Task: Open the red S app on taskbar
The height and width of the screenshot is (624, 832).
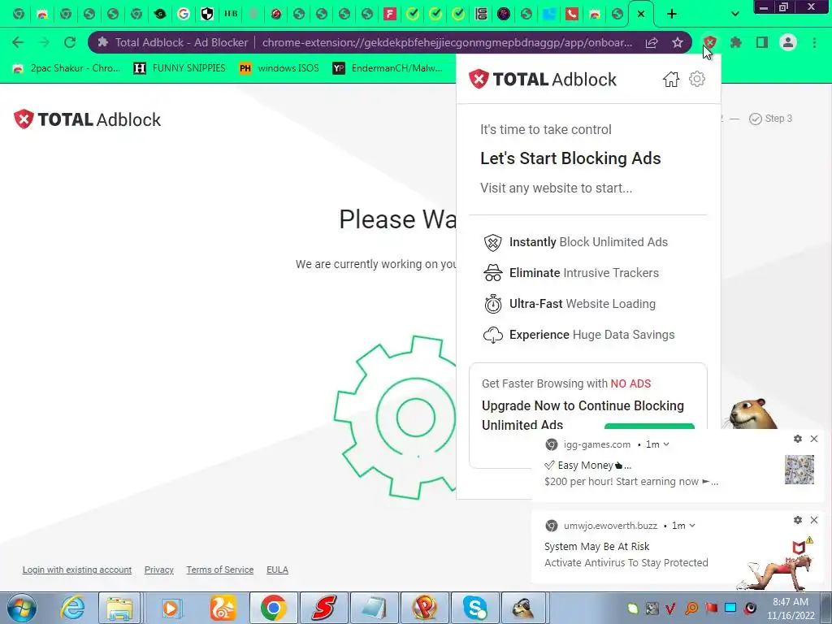Action: click(x=324, y=608)
